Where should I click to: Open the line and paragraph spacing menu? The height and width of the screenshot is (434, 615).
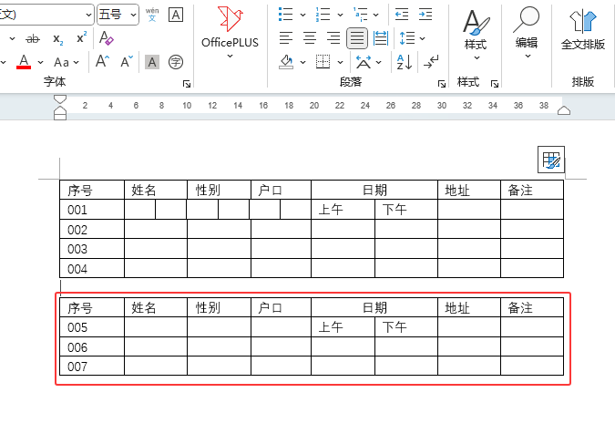(412, 38)
